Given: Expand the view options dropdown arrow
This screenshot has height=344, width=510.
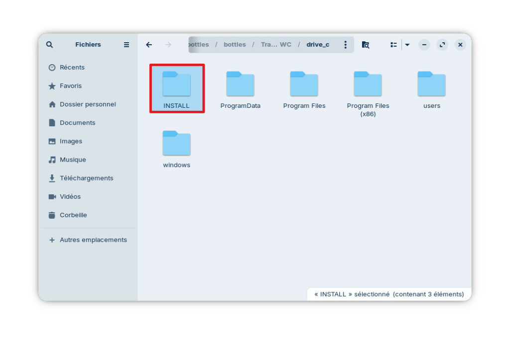Looking at the screenshot, I should [407, 45].
